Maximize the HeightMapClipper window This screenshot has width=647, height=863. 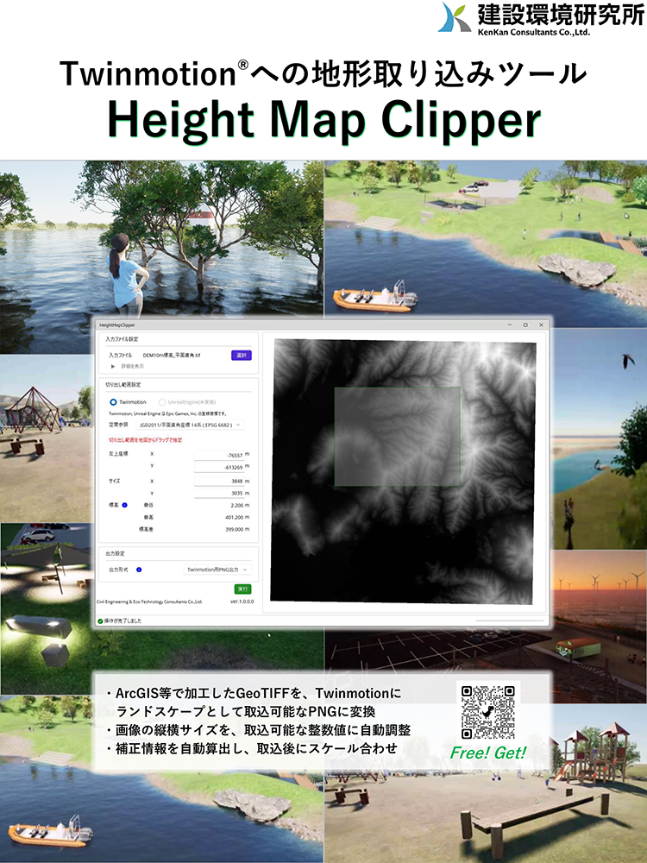(525, 325)
